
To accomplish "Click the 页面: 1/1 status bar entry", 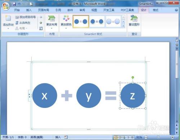I will click(x=8, y=137).
